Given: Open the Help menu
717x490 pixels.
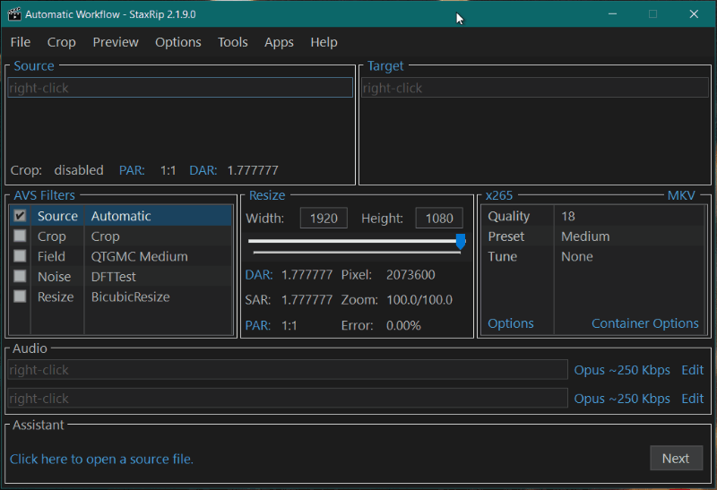Looking at the screenshot, I should 324,42.
